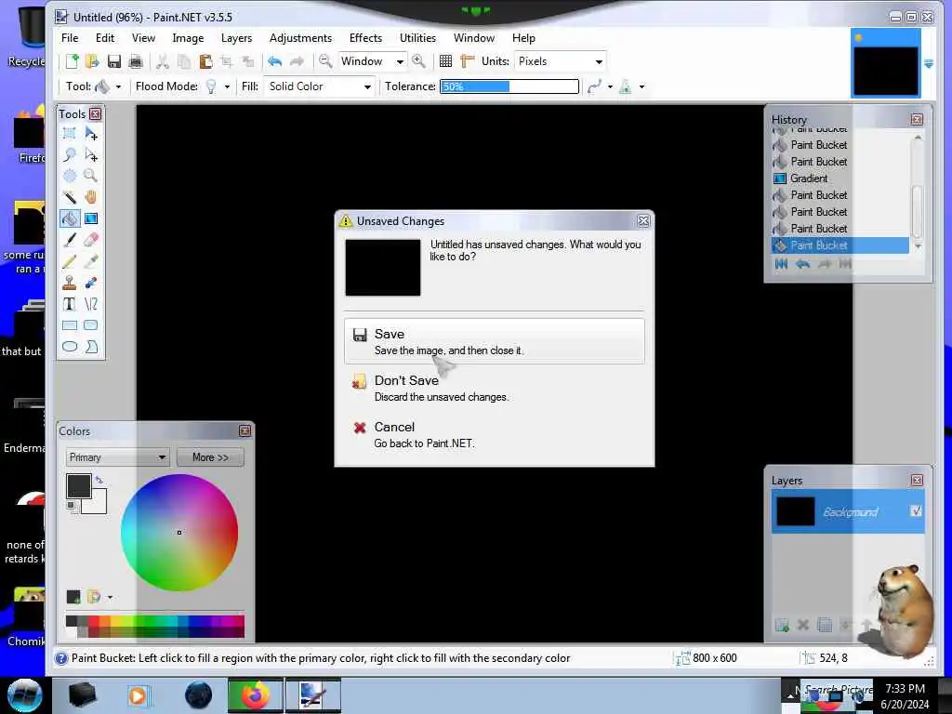Pick the Ellipse Select tool
Viewport: 952px width, 714px height.
[x=69, y=176]
